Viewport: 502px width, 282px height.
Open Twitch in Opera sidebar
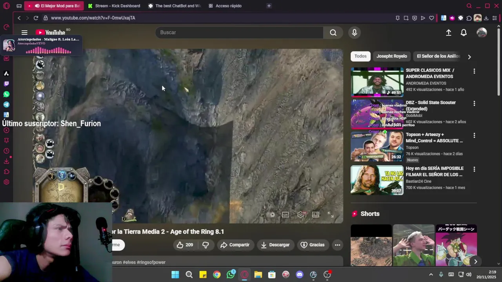(x=6, y=84)
